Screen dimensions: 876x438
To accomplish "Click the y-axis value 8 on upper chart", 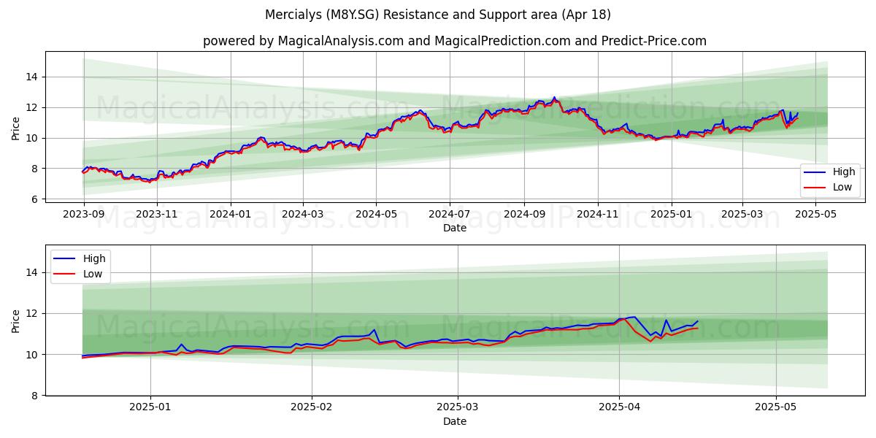I will 35,169.
